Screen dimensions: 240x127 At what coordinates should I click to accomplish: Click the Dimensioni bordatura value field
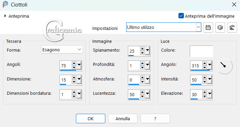(66, 94)
